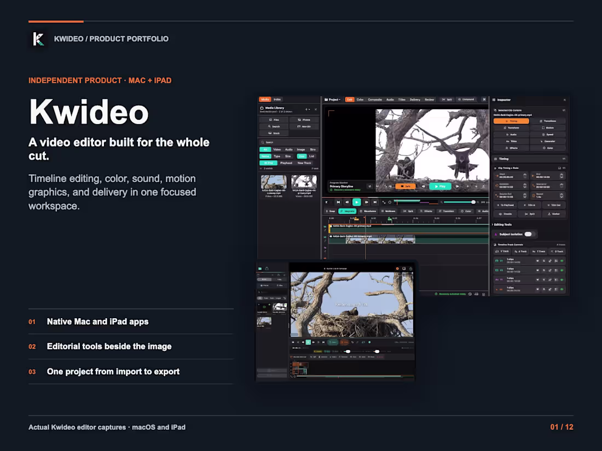This screenshot has width=602, height=451.
Task: Switch to the Delivery workspace tab
Action: click(x=415, y=99)
